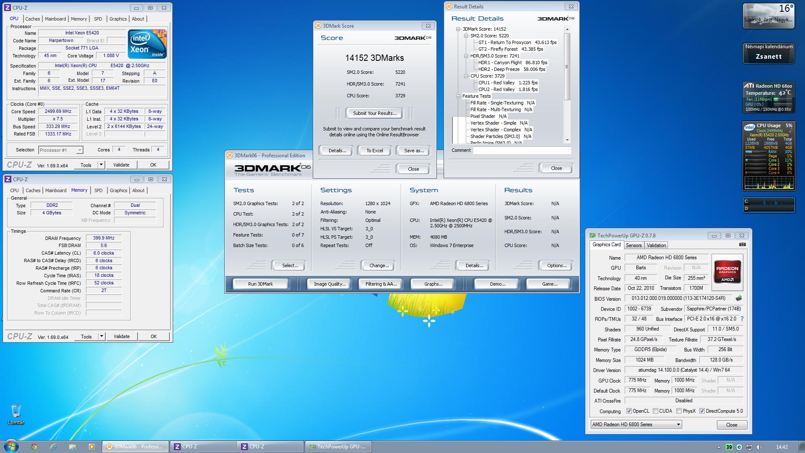Click the BIOS save chip icon in GPU-Z
The height and width of the screenshot is (453, 805).
tap(739, 298)
